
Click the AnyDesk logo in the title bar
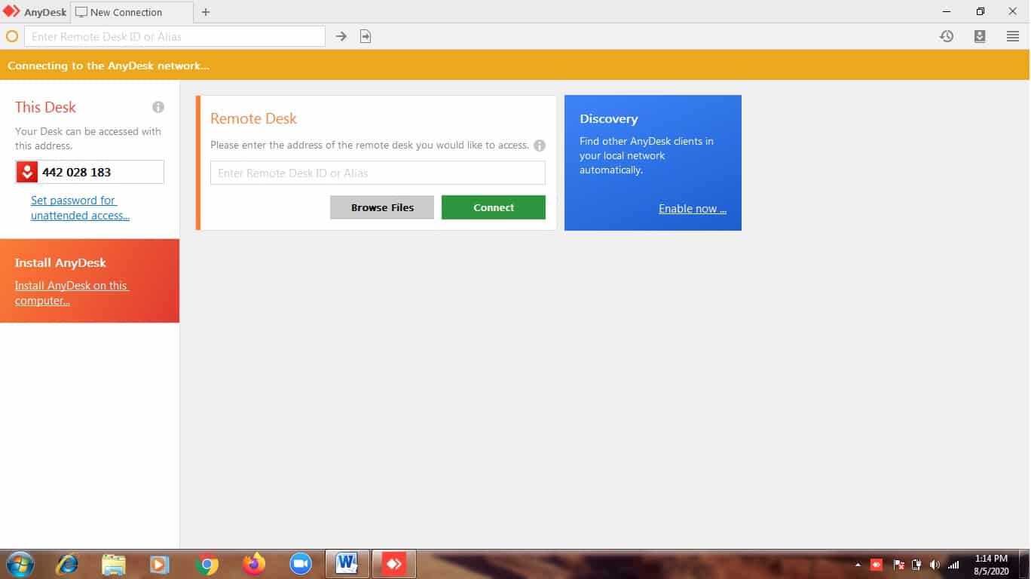coord(11,12)
